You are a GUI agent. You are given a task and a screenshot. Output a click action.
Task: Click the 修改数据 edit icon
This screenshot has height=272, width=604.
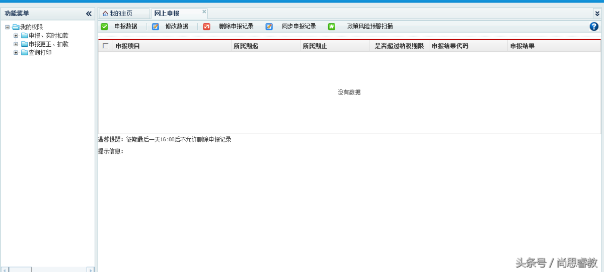(x=156, y=27)
